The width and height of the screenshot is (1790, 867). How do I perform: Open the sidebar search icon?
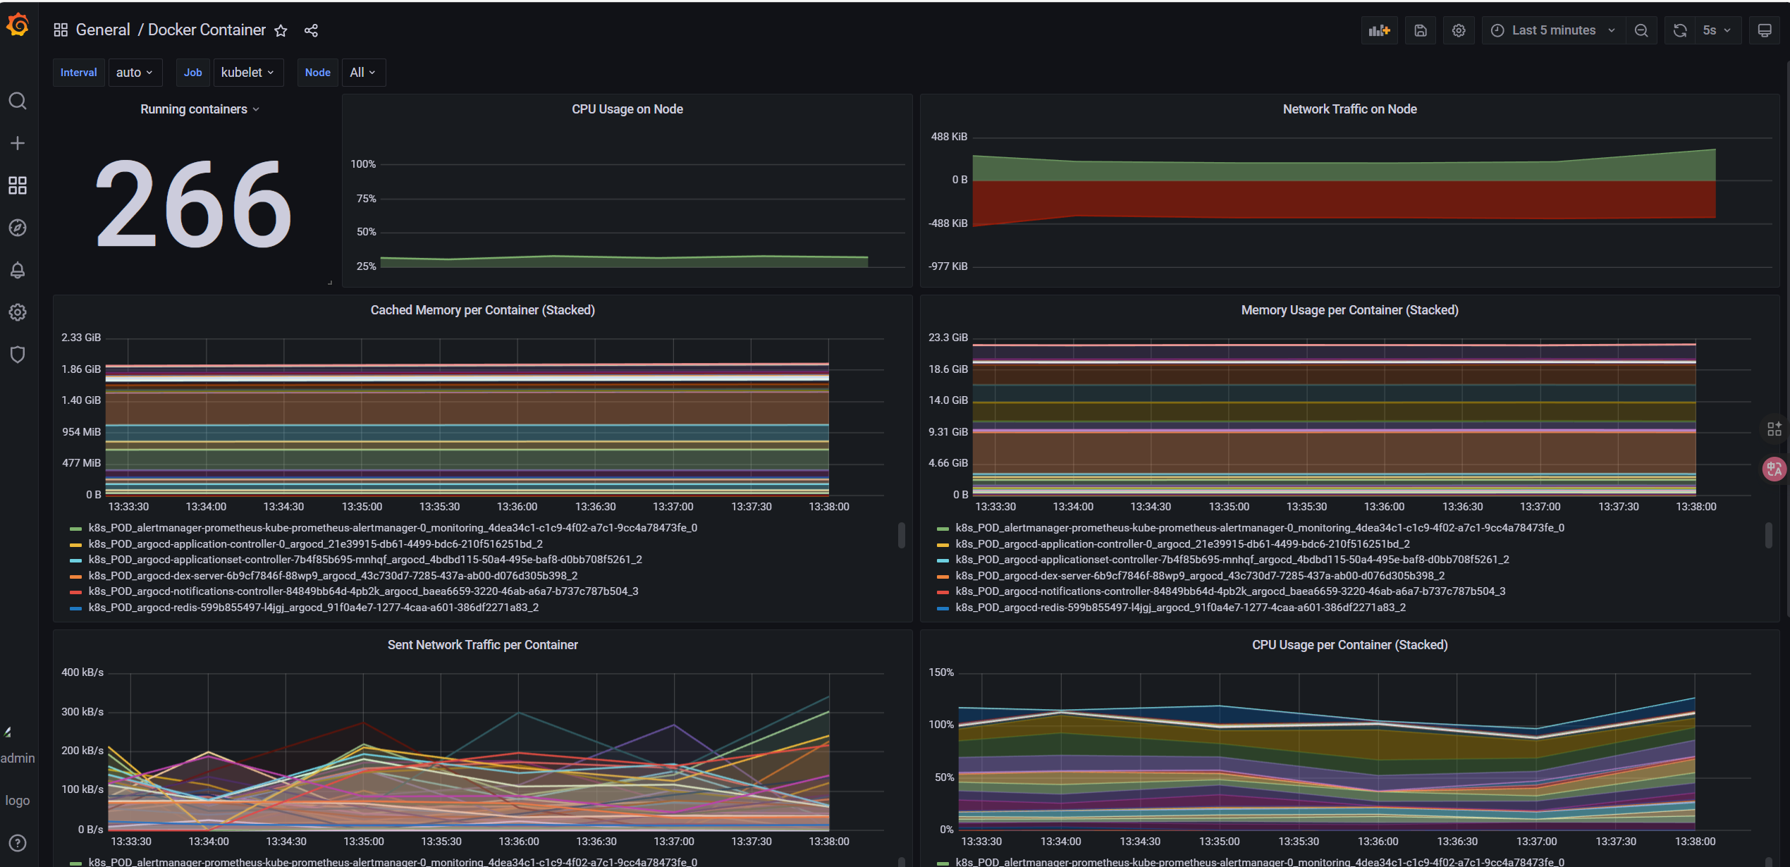pyautogui.click(x=18, y=101)
